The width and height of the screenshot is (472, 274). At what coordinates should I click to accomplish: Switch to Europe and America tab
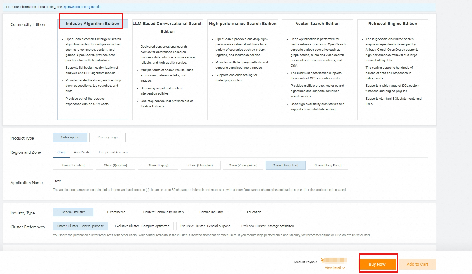[x=113, y=152]
